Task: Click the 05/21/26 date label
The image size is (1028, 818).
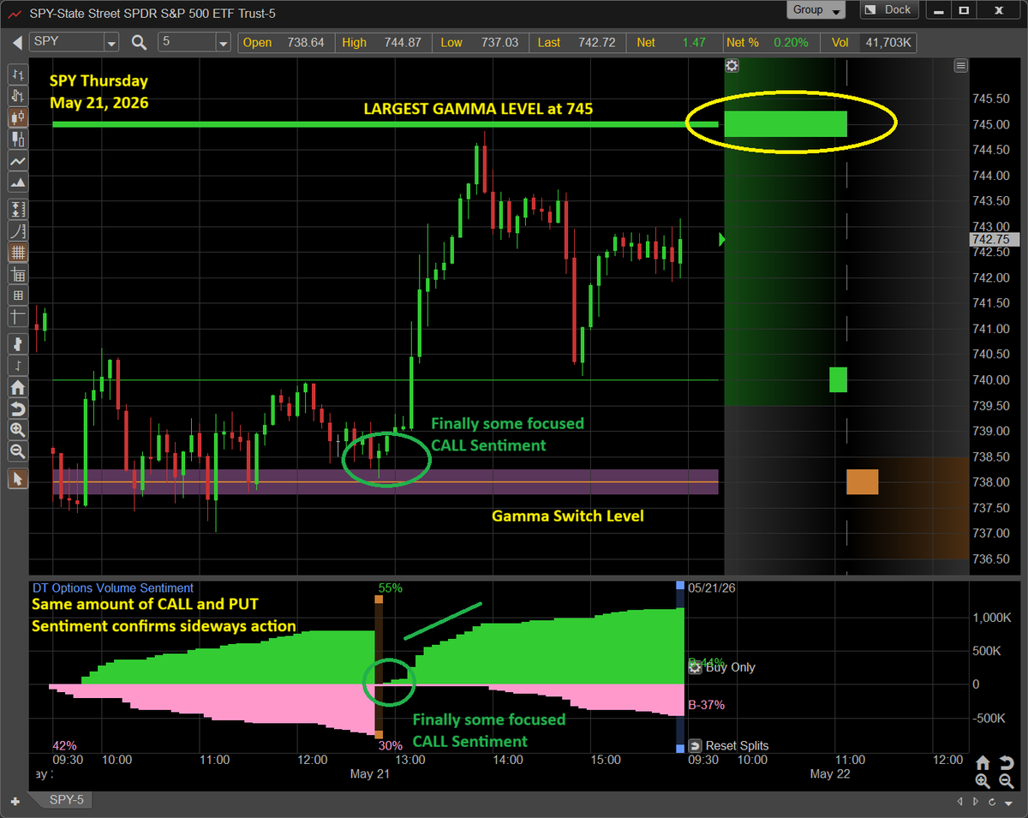Action: pos(712,588)
